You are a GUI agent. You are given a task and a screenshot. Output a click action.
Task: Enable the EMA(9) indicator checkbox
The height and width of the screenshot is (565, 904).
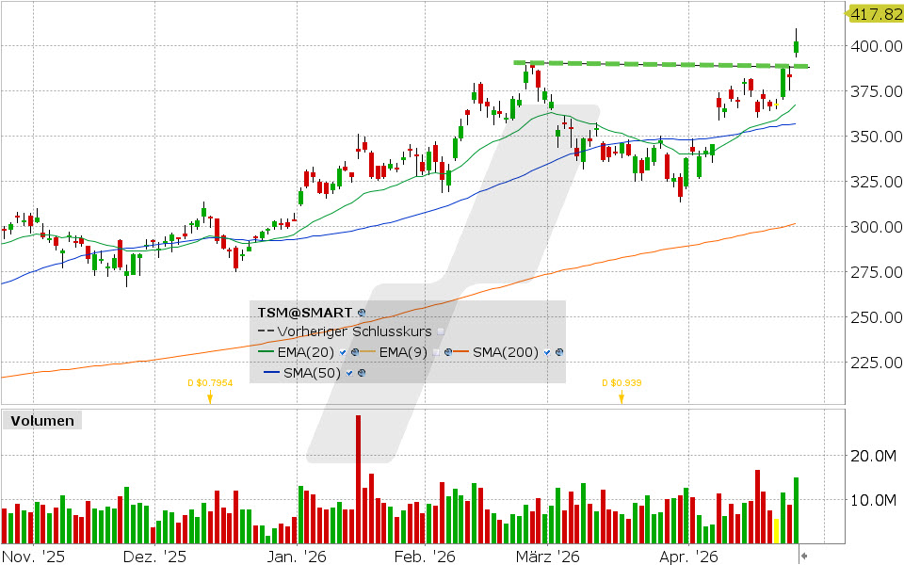(x=436, y=353)
